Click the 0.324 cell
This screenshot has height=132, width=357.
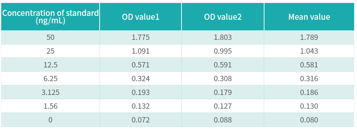(140, 78)
